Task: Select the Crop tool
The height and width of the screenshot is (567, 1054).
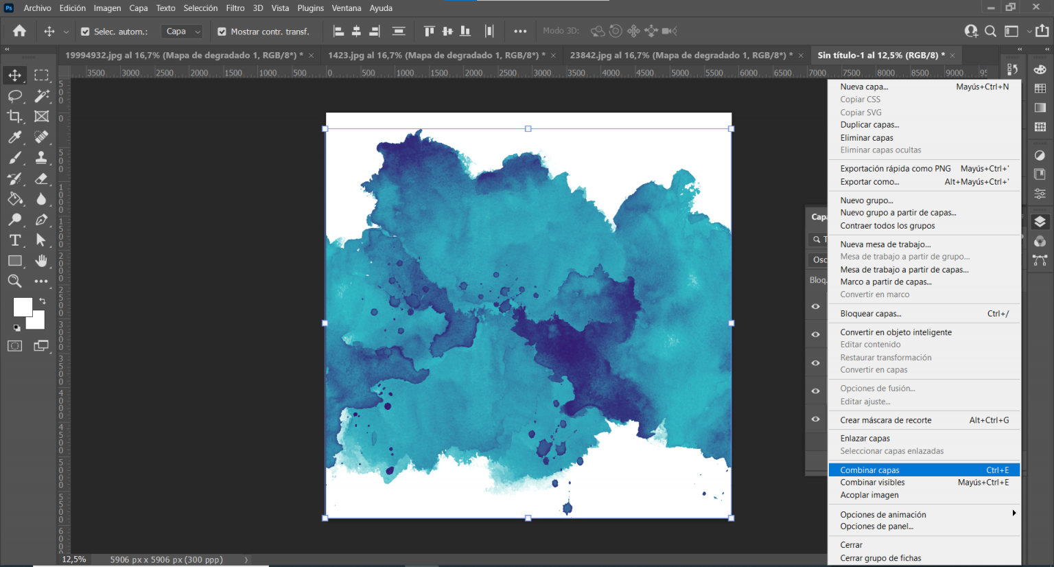Action: click(14, 116)
